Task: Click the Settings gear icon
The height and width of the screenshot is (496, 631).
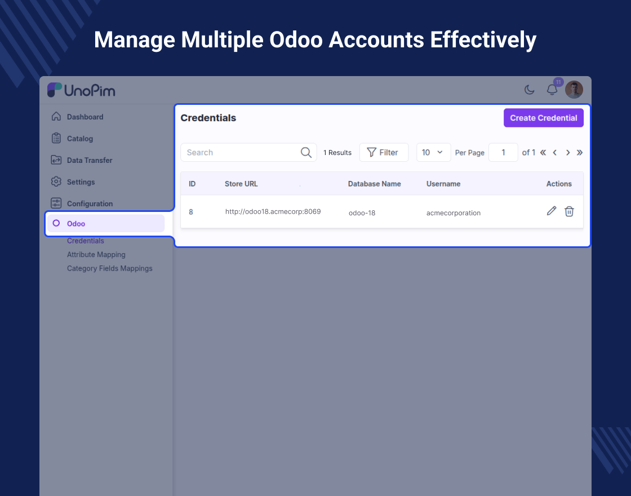Action: (x=56, y=181)
